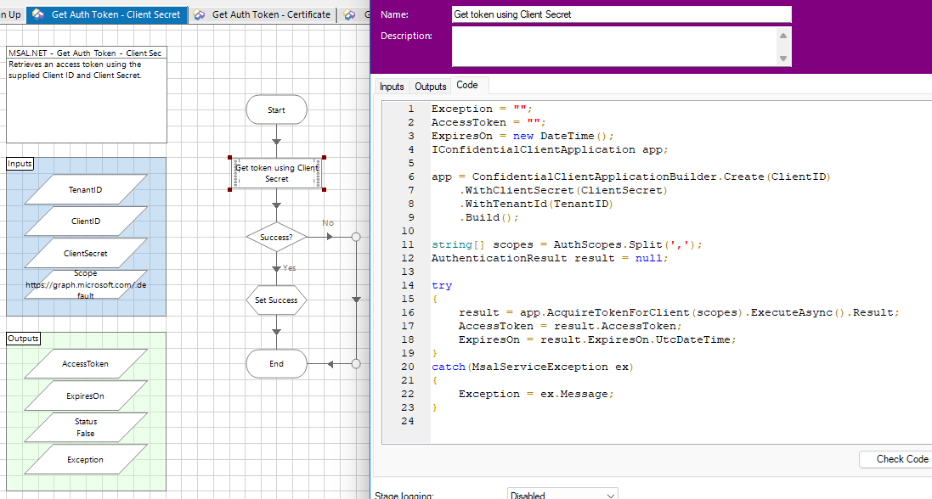
Task: Select the Start stage on the canvas
Action: [x=276, y=109]
